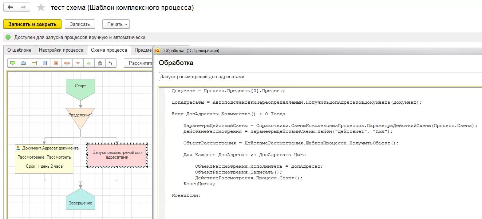Viewport: 482px width, 219px height.
Task: Select the connector arrow tool
Action: click(111, 63)
